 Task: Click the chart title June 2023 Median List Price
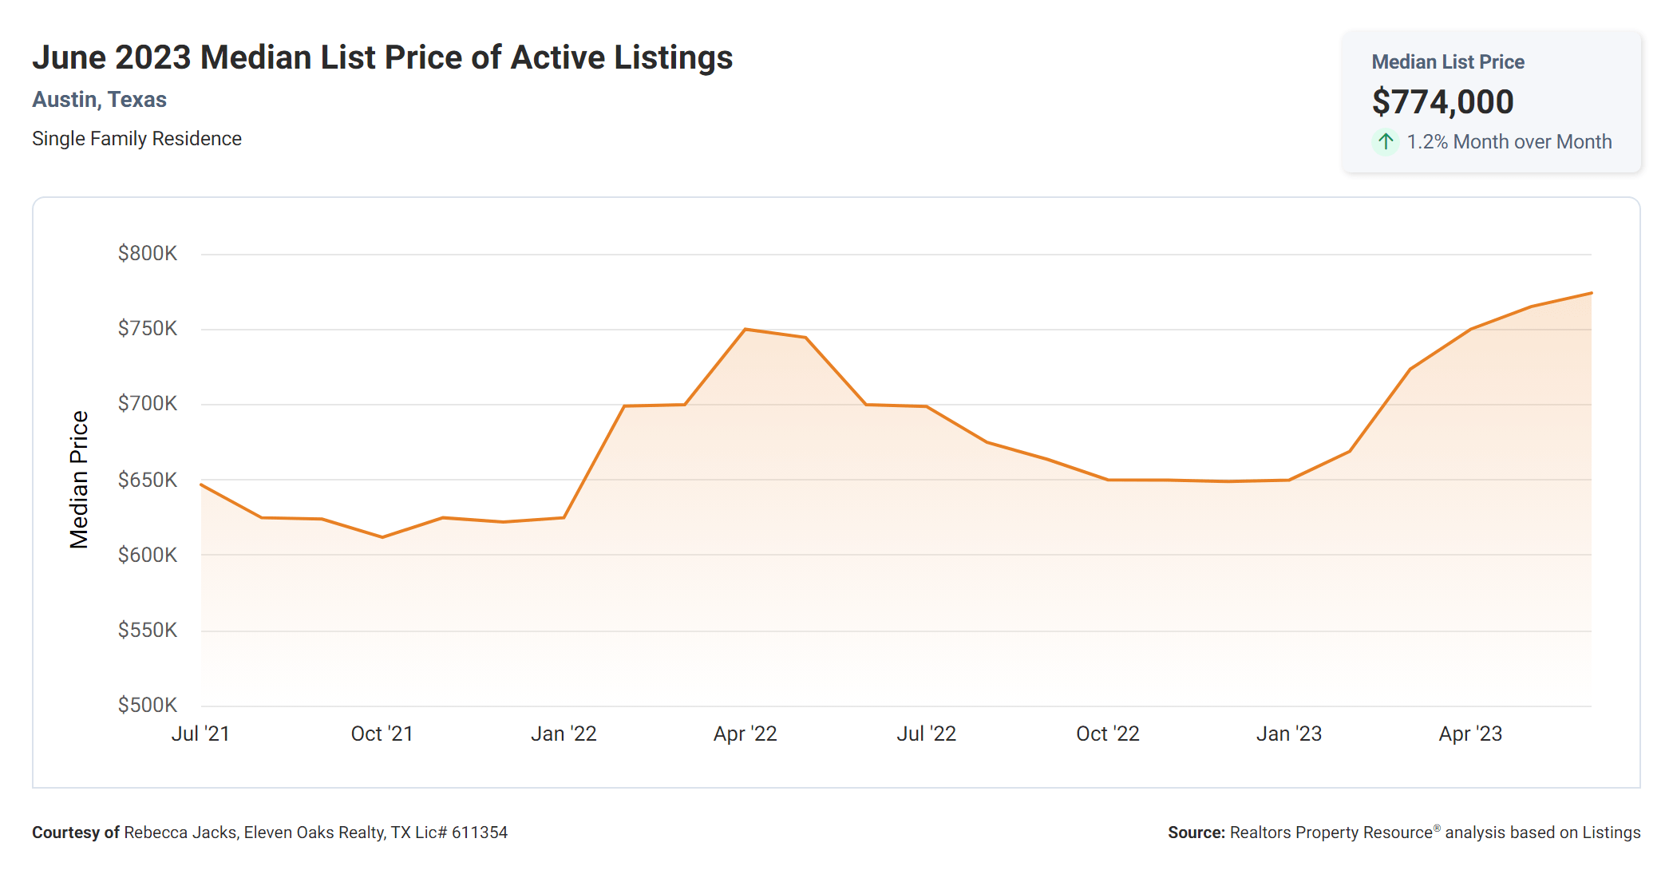coord(382,57)
